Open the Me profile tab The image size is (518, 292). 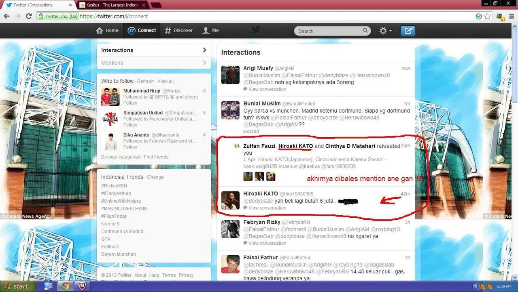click(x=210, y=30)
